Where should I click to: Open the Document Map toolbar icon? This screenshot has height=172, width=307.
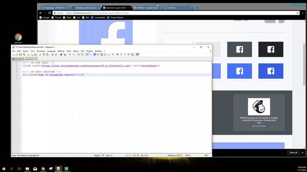click(102, 54)
